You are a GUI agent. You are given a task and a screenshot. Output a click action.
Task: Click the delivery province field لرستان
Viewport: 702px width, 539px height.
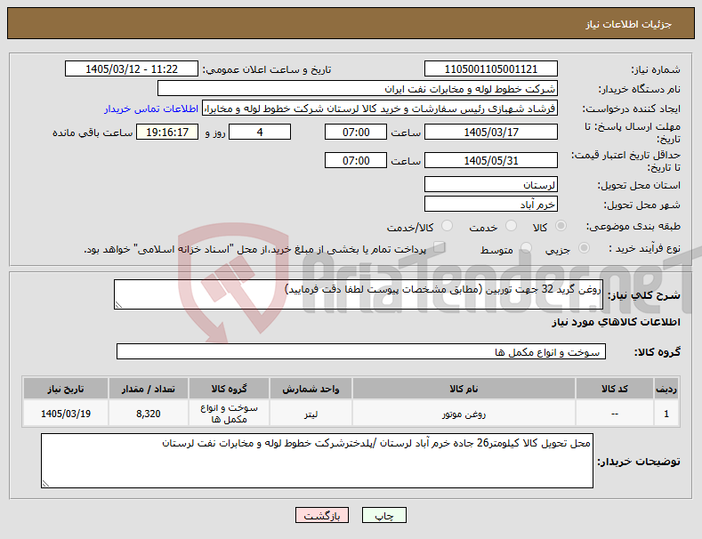490,184
